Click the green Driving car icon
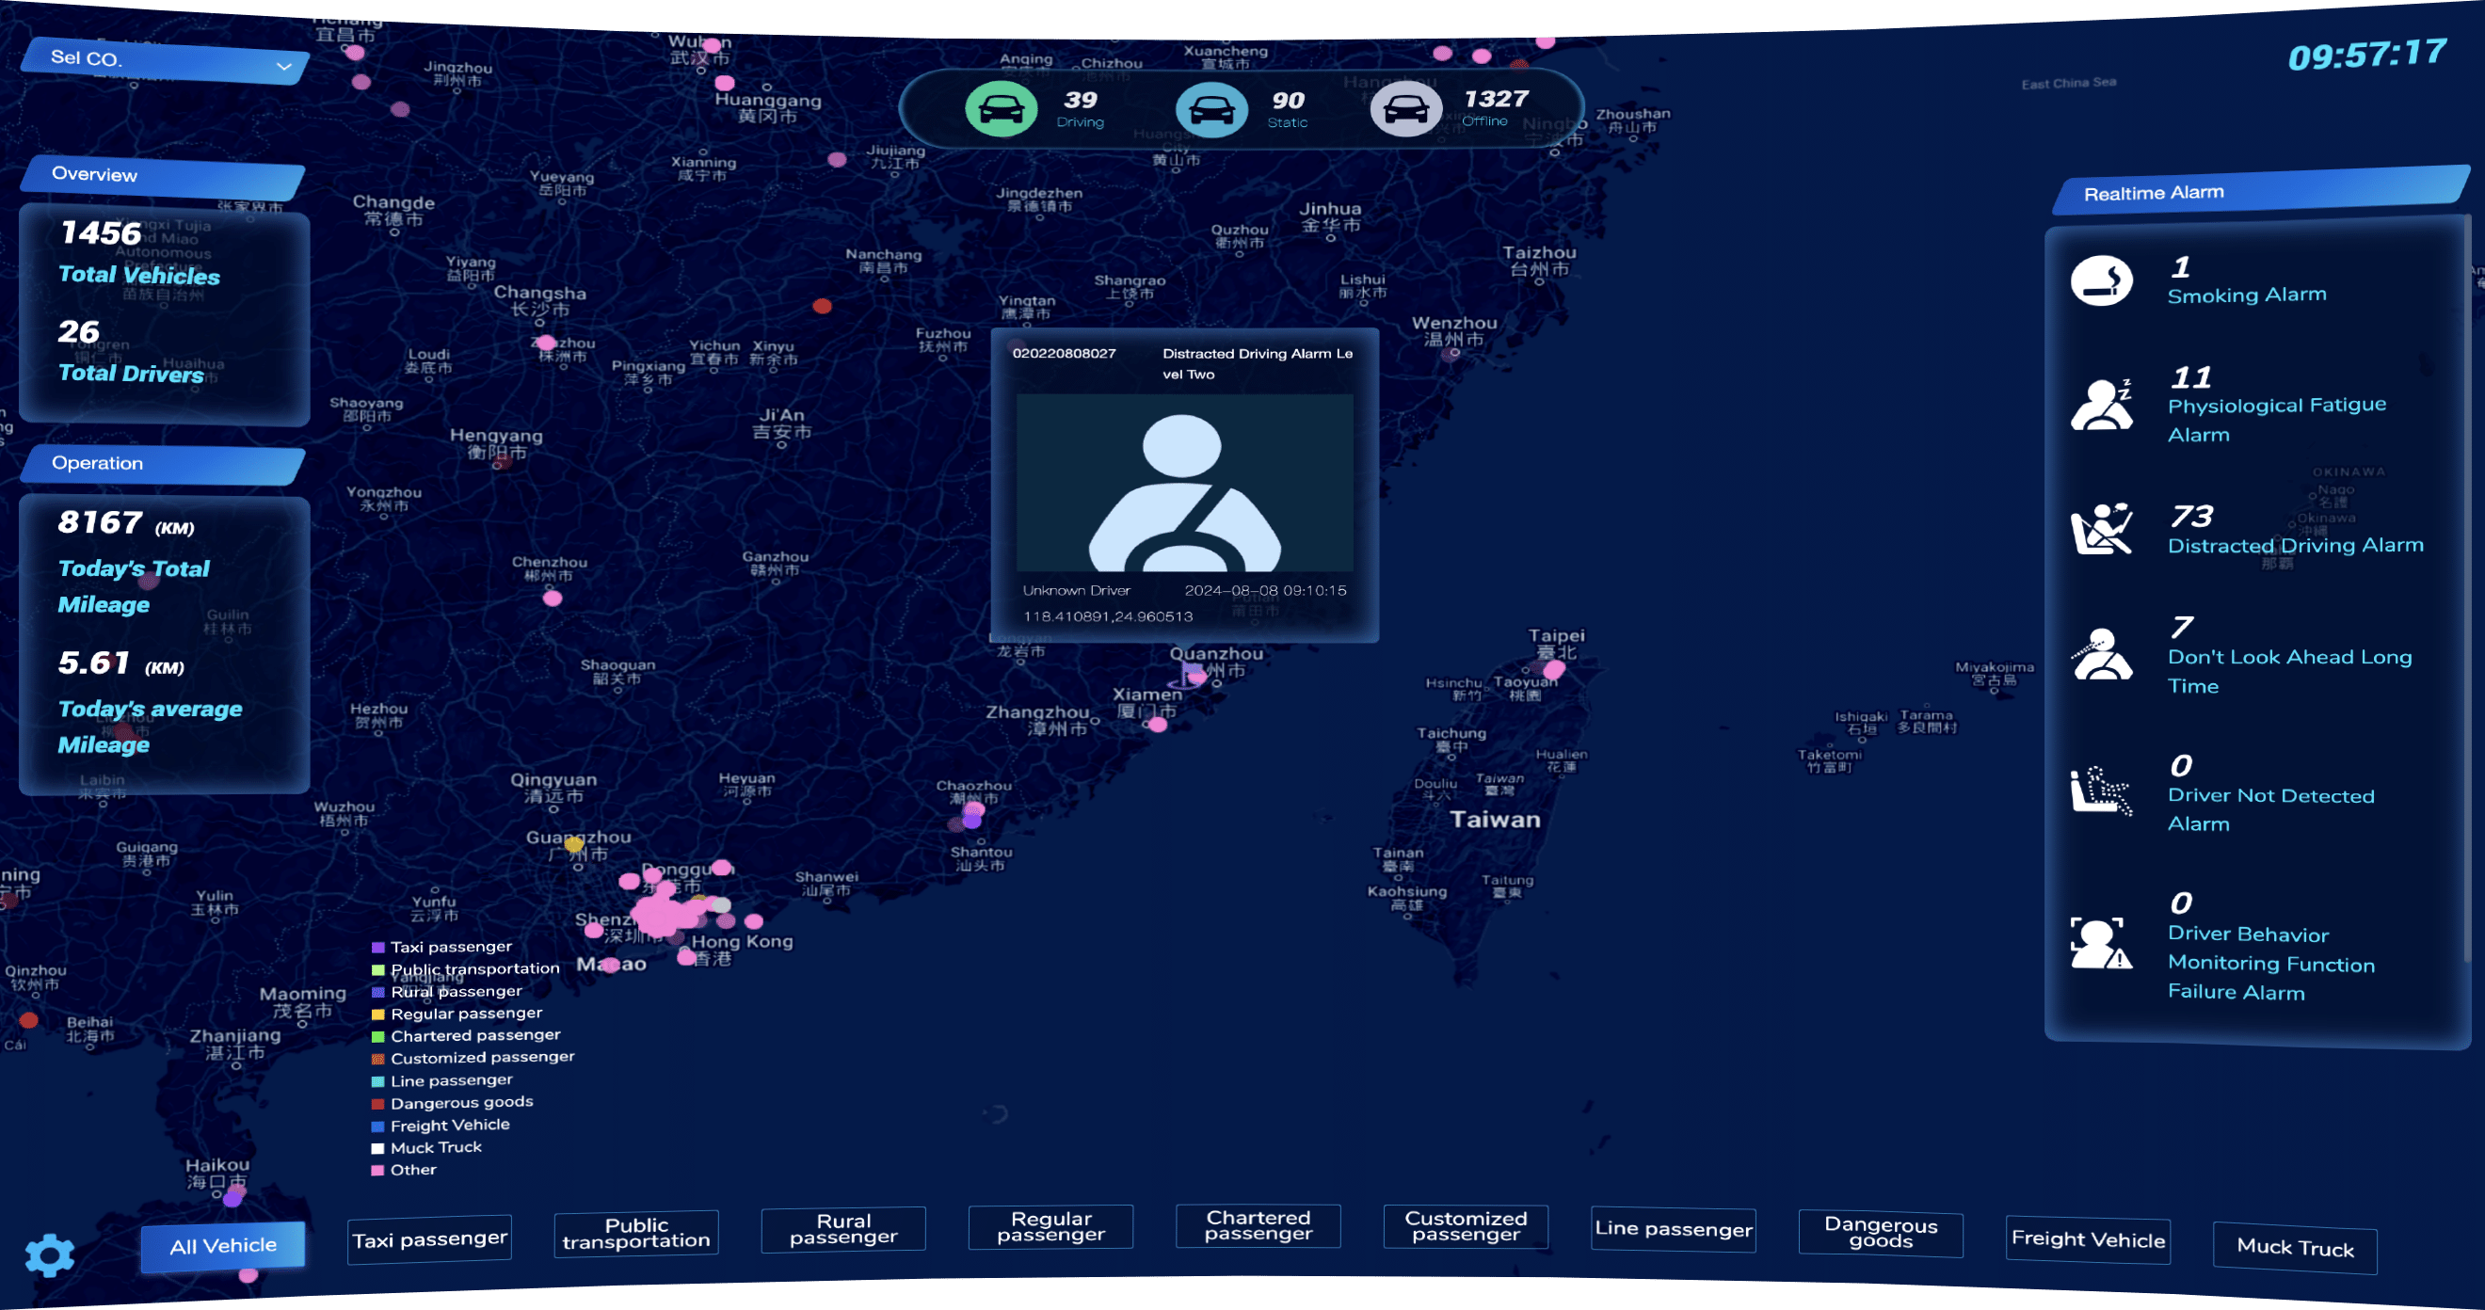This screenshot has width=2485, height=1310. (x=1001, y=109)
